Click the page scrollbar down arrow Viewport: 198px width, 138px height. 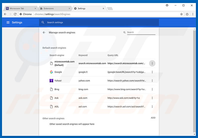click(x=194, y=134)
